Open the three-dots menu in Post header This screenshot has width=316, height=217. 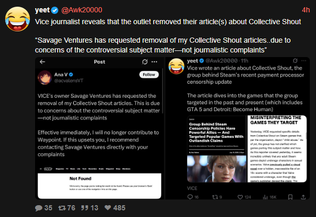tap(154, 62)
